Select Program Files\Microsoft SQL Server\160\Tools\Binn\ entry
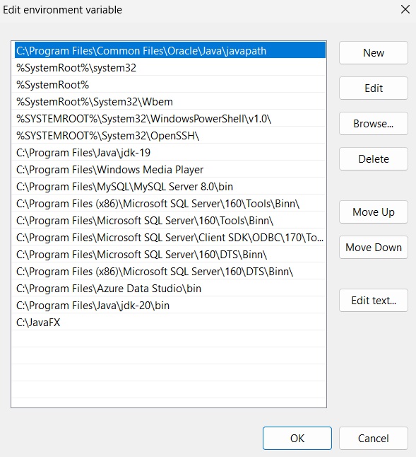 coord(170,220)
